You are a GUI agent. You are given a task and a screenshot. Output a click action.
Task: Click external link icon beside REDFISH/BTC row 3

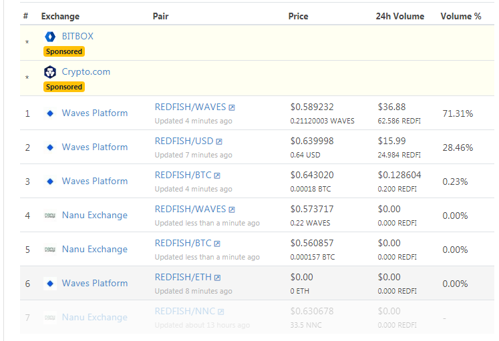coord(217,176)
